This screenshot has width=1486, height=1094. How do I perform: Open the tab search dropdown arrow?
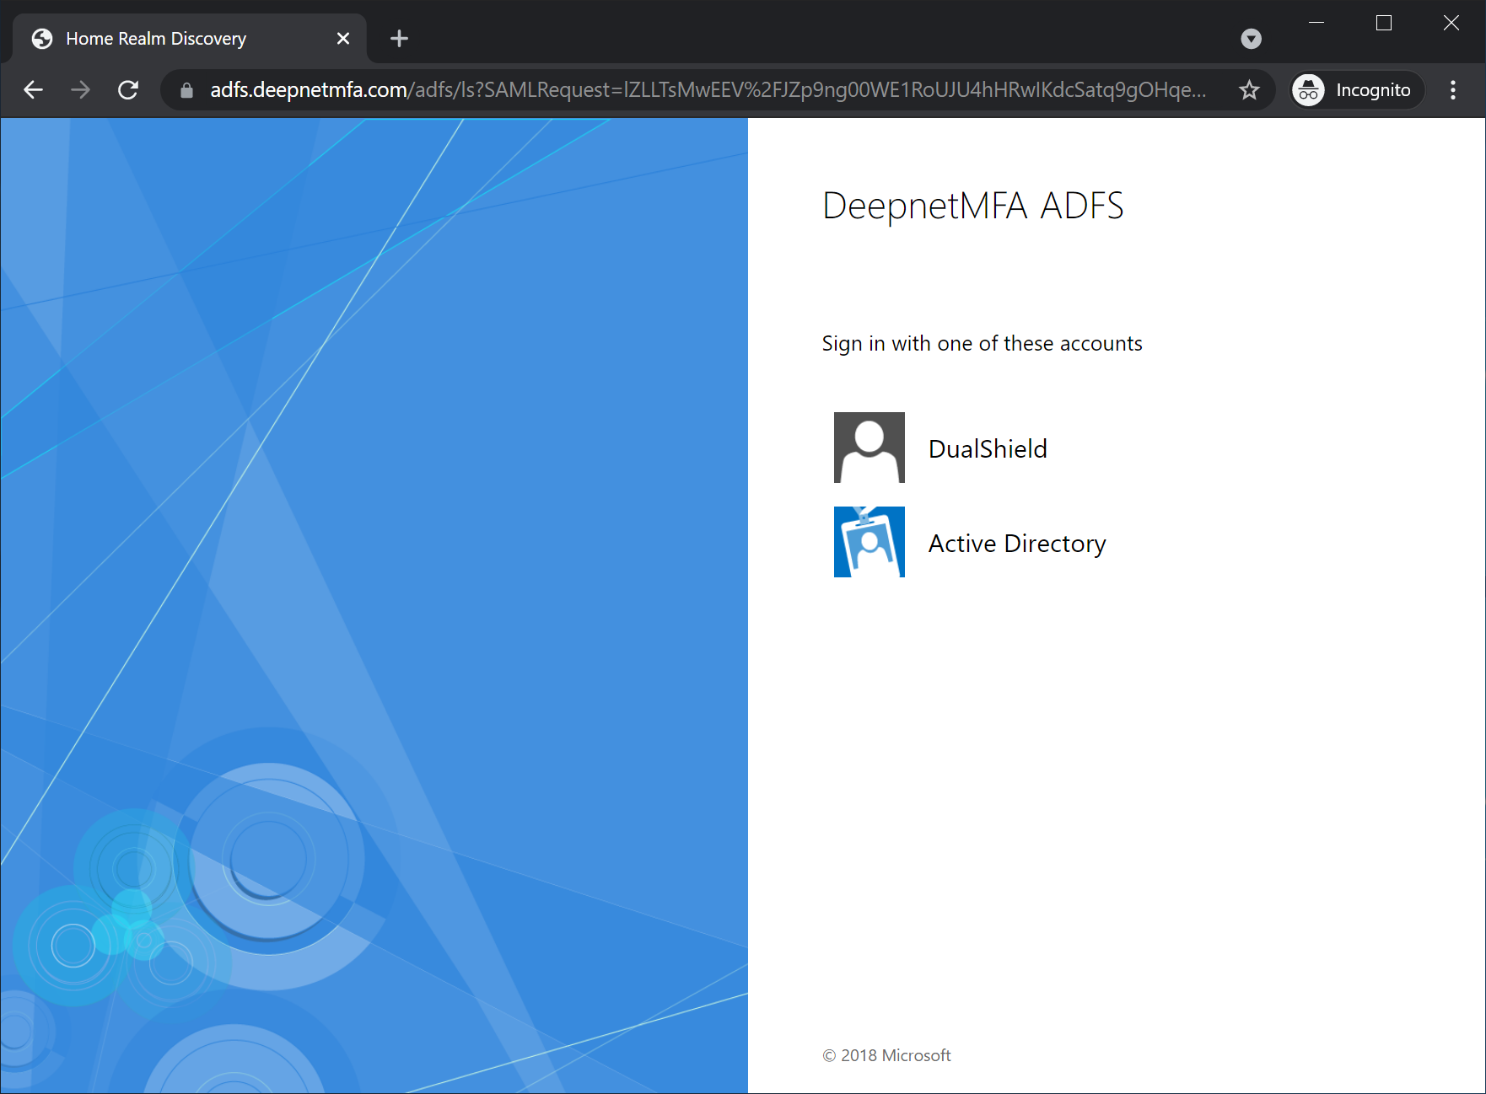1251,39
